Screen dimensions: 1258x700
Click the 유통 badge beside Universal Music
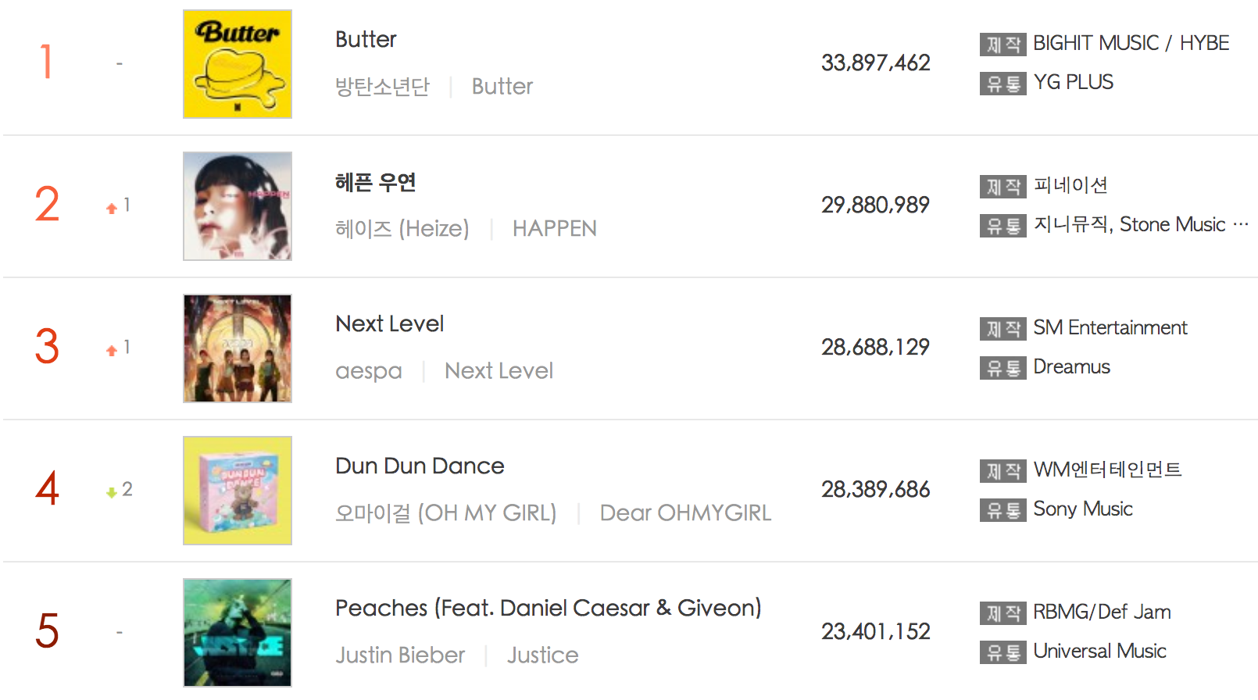[1002, 652]
